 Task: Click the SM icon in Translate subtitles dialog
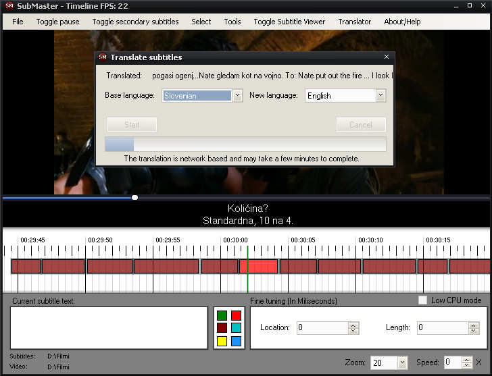103,57
